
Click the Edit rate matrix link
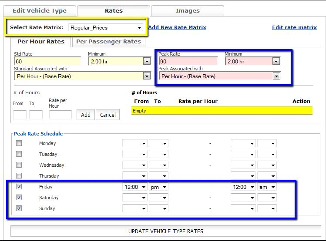294,27
